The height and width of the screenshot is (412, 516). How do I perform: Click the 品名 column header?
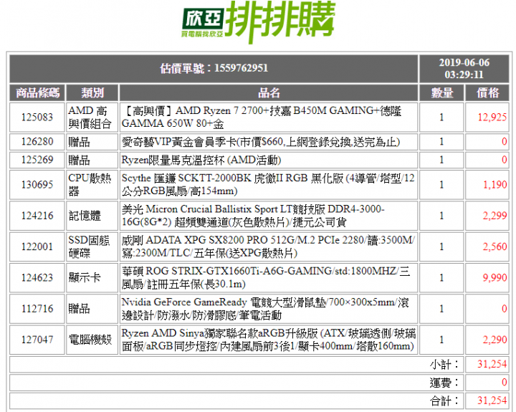pos(269,93)
